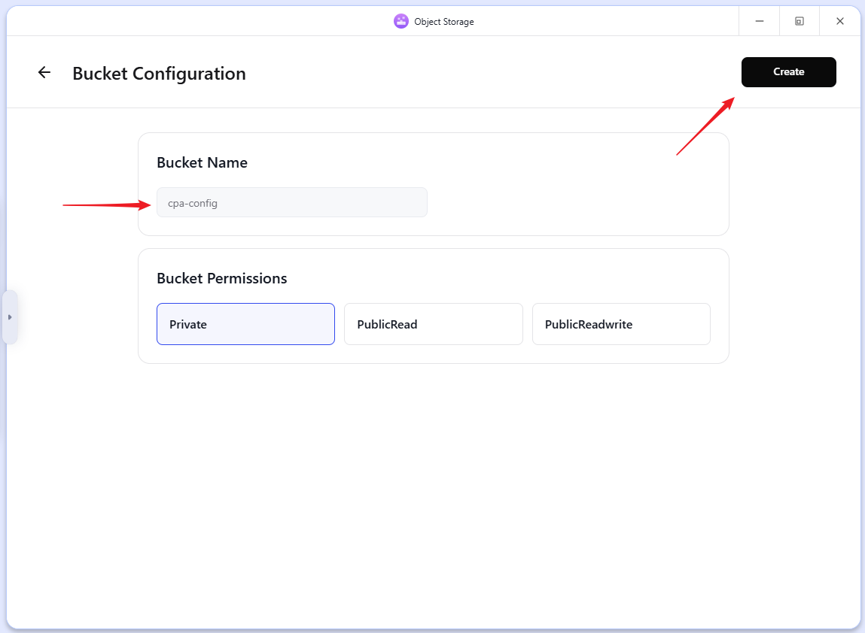Click the Bucket Configuration page heading
This screenshot has height=633, width=865.
click(159, 74)
